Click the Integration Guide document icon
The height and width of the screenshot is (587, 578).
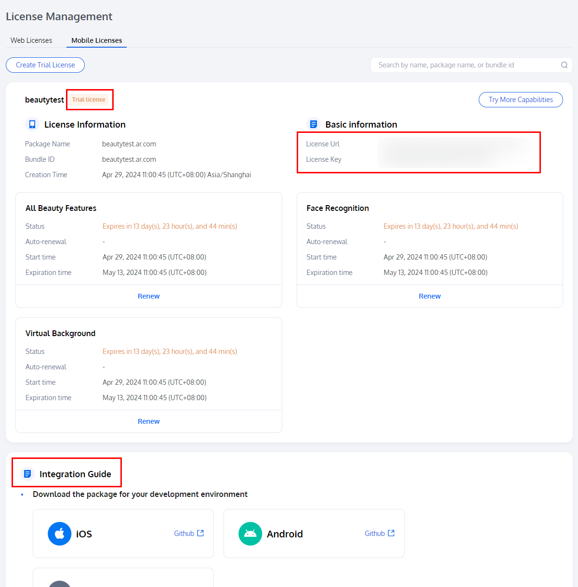pos(27,474)
